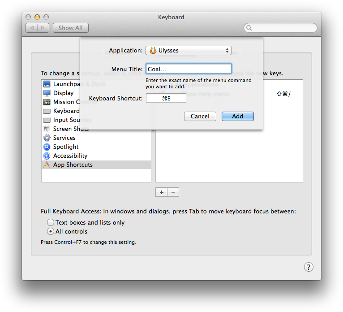
Task: Click the Show All button
Action: (71, 28)
